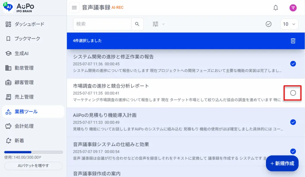Click the ダッシュボード grid icon
This screenshot has height=177, width=305.
(8, 24)
